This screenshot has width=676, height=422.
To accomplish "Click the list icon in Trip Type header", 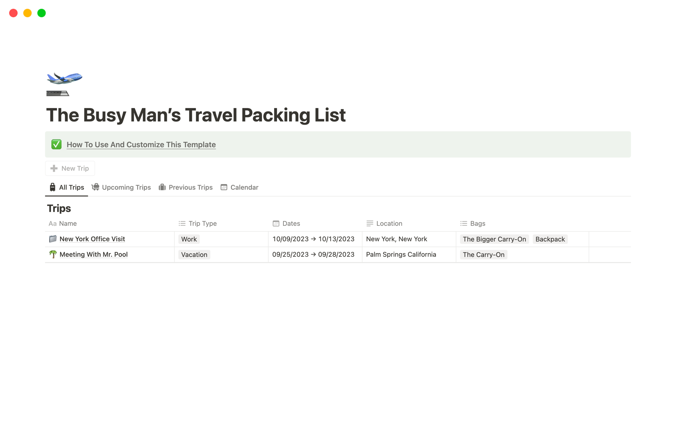I will click(x=182, y=224).
